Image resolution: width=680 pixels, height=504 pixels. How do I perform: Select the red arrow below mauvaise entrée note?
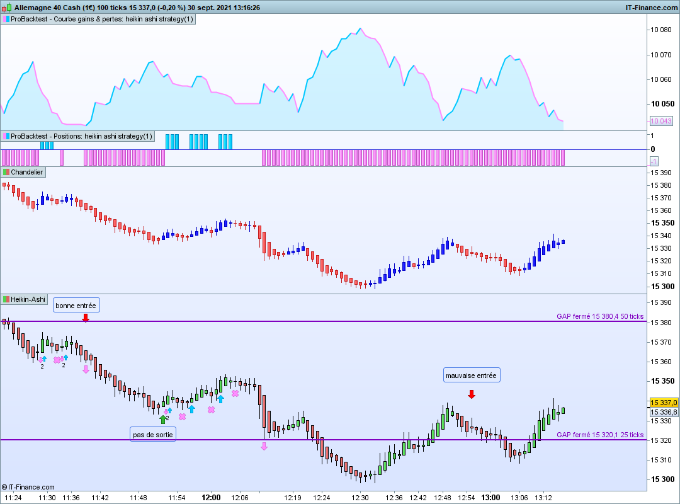(472, 394)
